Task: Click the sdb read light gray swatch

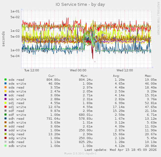Action: tap(6, 142)
